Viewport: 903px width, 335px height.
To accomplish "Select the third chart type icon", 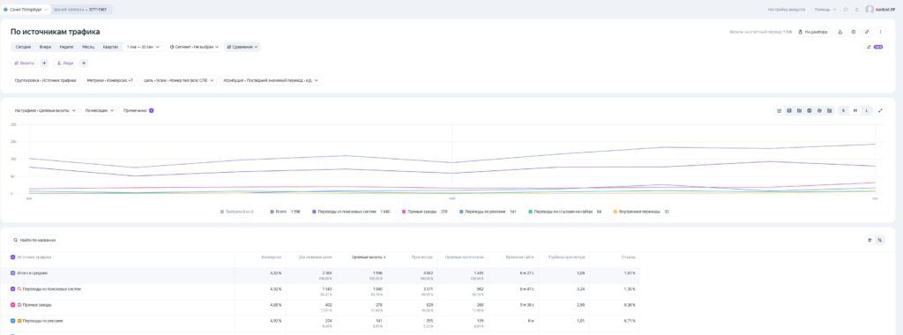I will click(x=799, y=110).
